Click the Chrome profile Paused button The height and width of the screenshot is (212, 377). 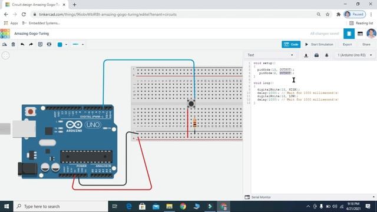click(x=355, y=14)
